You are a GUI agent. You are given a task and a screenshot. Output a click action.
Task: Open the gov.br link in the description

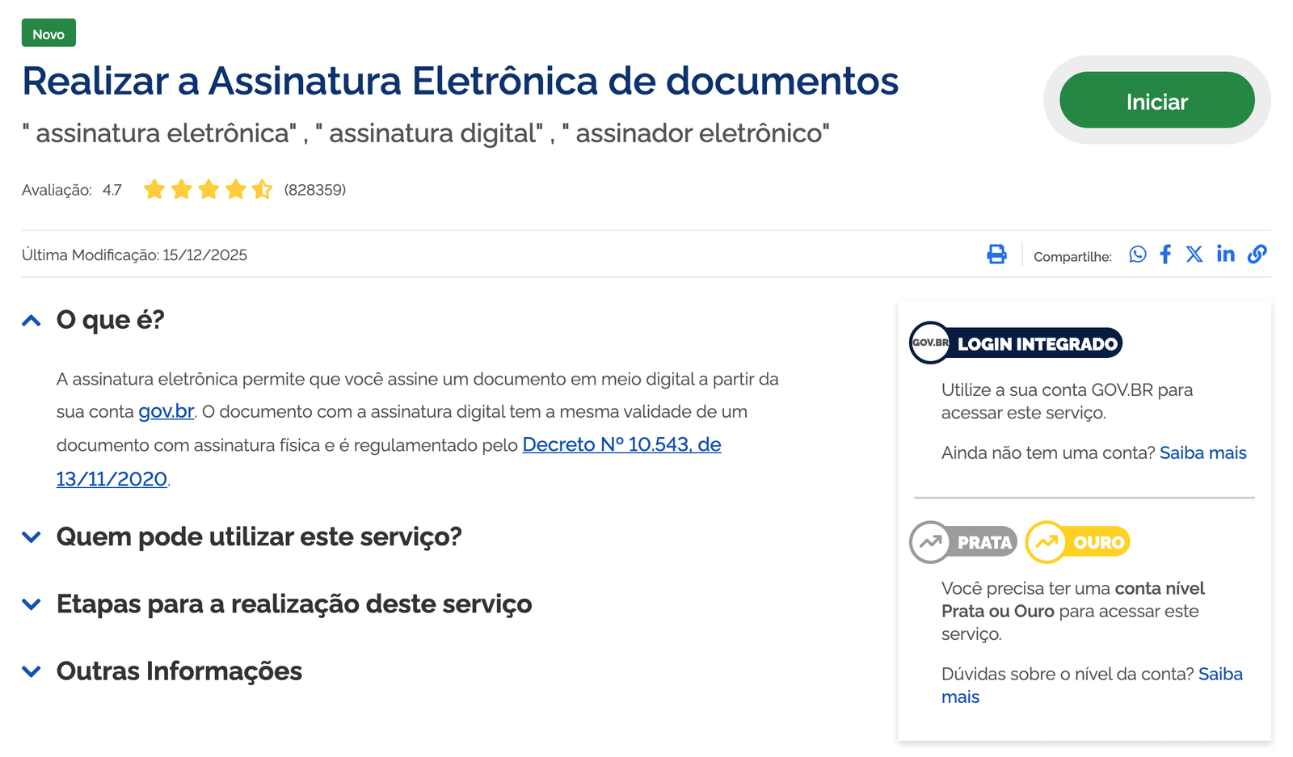(x=166, y=411)
